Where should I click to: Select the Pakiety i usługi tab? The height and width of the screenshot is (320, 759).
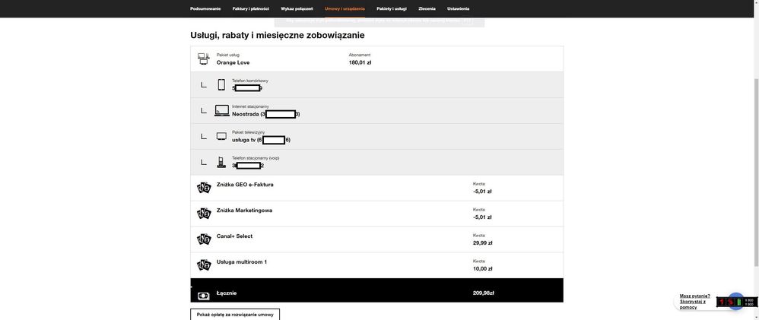[x=392, y=8]
